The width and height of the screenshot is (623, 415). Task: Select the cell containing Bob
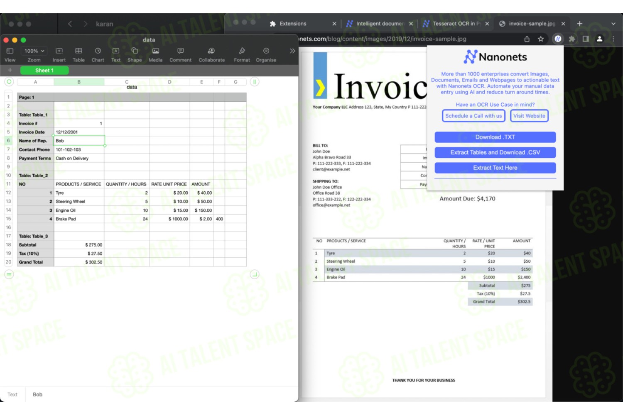coord(79,141)
